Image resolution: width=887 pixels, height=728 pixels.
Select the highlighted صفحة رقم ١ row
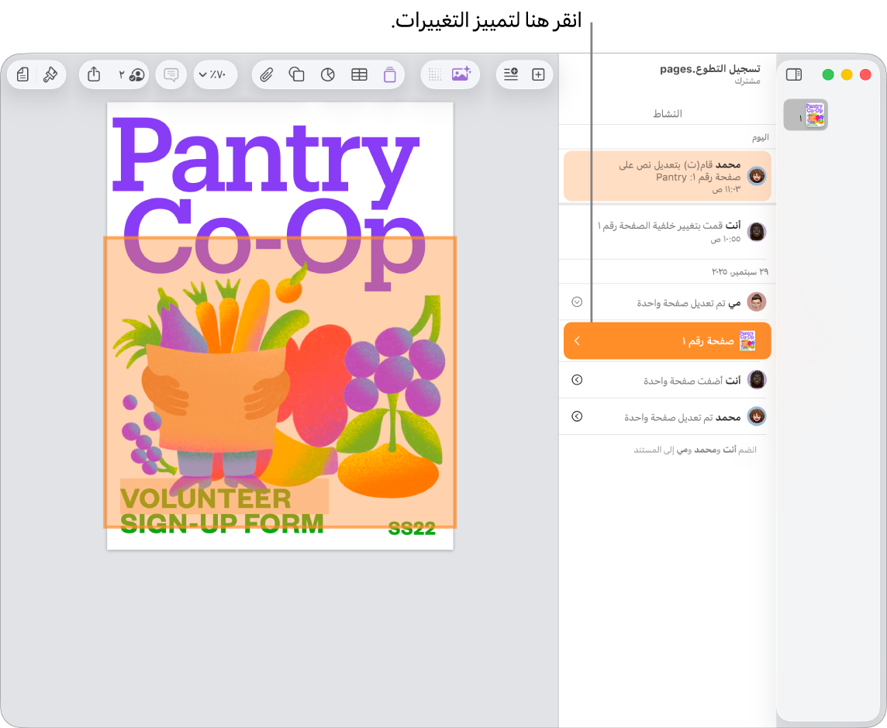click(668, 340)
